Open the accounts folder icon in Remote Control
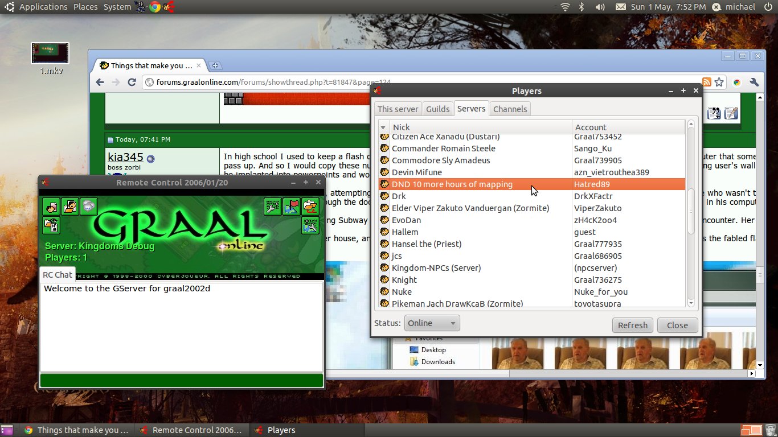 [x=70, y=207]
